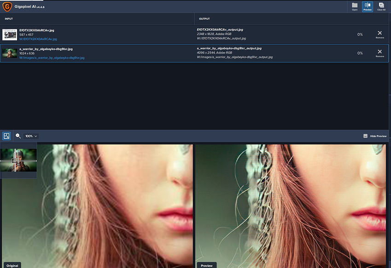Click the magnifier zoom icon
391x268 pixels.
coord(18,136)
